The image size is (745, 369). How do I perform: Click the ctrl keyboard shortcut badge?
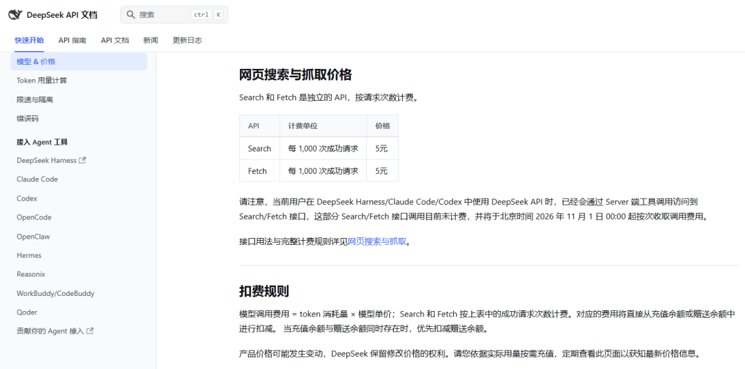(201, 14)
